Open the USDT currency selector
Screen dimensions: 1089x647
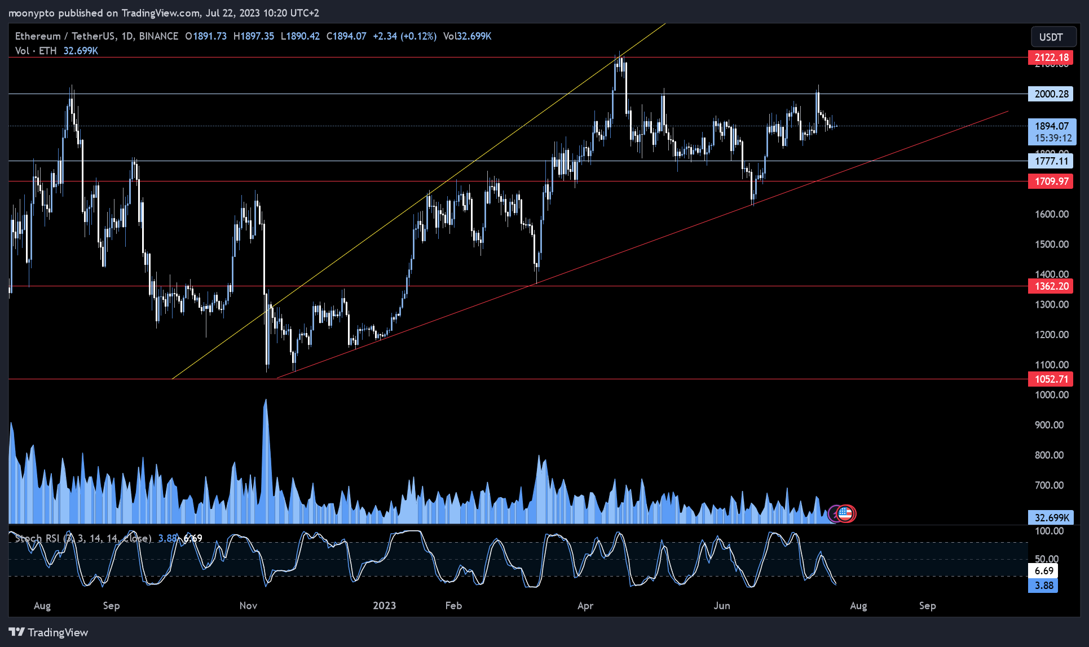pos(1053,37)
